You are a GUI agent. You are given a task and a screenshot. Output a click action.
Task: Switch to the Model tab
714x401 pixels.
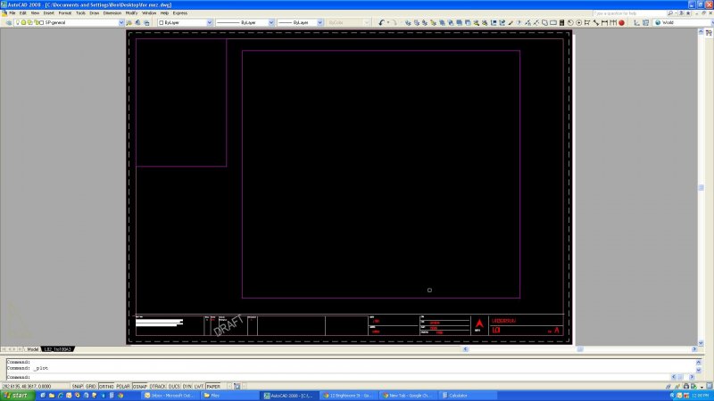pos(32,349)
